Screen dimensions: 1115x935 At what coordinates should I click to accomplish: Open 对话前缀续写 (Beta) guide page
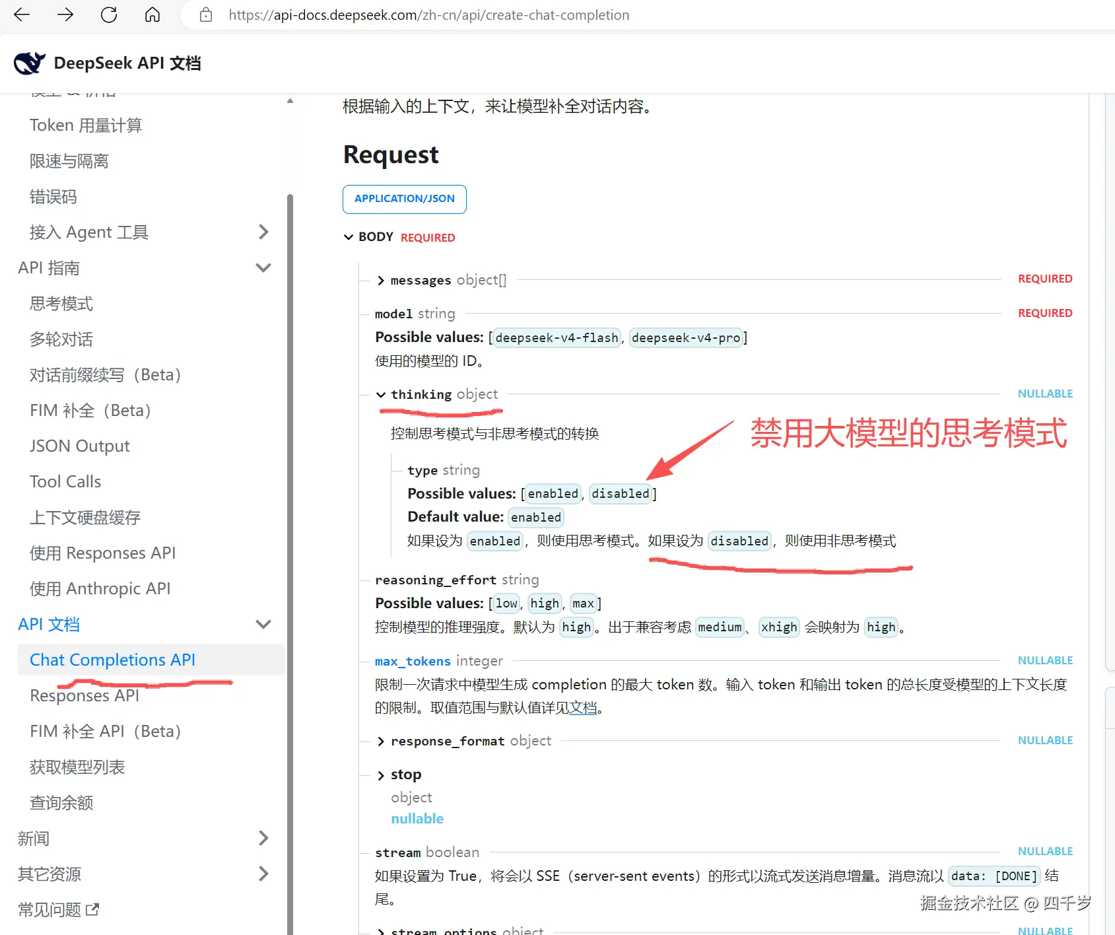pyautogui.click(x=106, y=374)
